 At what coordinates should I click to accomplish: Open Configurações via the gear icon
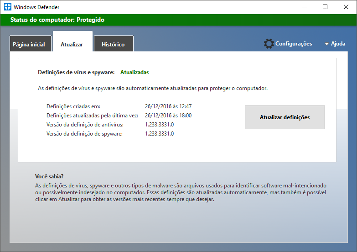tap(269, 44)
